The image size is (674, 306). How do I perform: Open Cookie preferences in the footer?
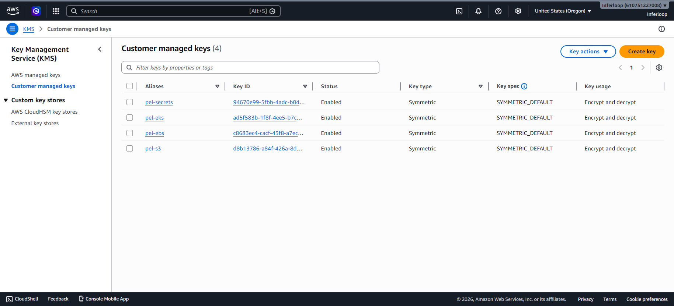(647, 299)
